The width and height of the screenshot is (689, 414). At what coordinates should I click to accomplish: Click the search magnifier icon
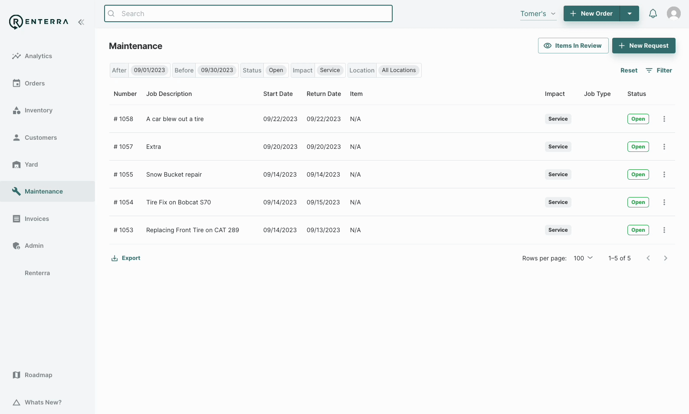point(112,13)
